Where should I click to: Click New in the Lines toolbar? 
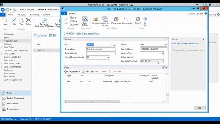coord(86,72)
